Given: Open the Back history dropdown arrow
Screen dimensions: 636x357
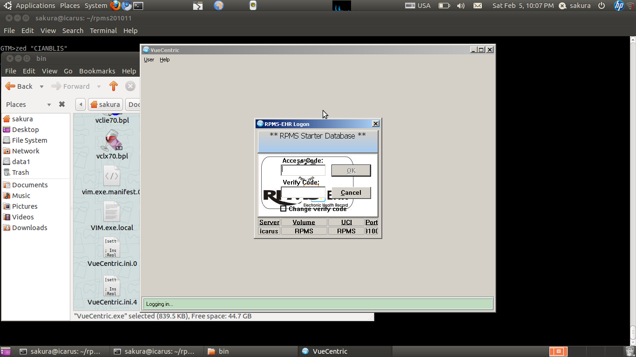Looking at the screenshot, I should [41, 86].
